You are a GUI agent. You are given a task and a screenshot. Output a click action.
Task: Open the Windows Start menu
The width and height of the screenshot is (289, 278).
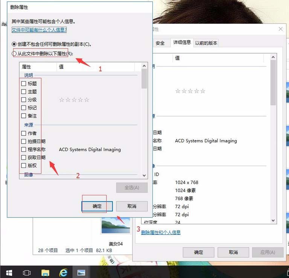(9, 272)
